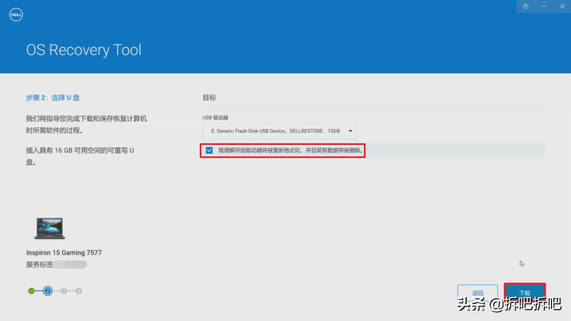Click the Dell logo icon

tap(16, 14)
